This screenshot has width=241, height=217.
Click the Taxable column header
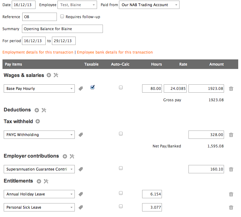point(91,64)
